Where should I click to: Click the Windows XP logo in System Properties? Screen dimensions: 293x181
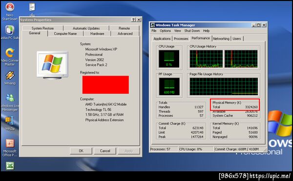pos(53,65)
